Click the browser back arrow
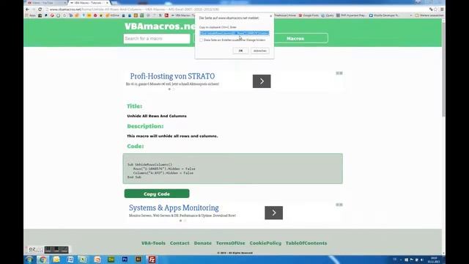Viewport: 469px width, 264px height. 28,10
